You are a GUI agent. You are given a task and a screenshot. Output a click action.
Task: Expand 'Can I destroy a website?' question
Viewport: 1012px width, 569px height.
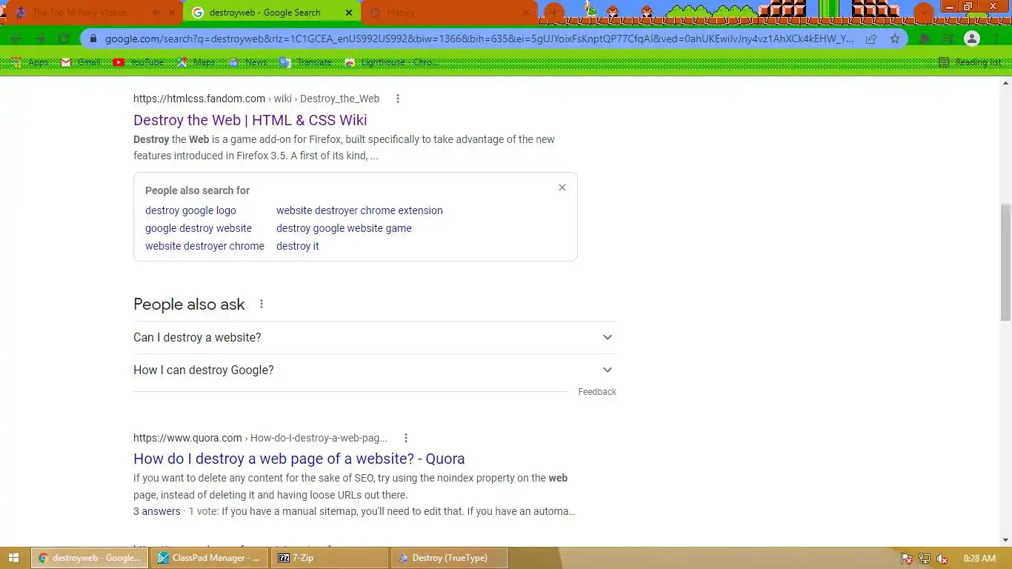374,337
